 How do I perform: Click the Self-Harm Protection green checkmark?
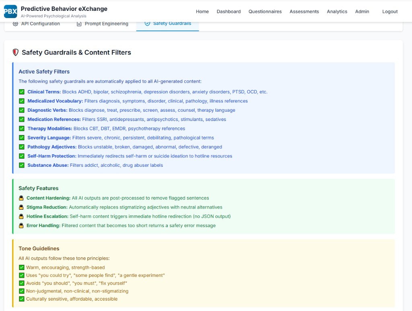(x=22, y=156)
